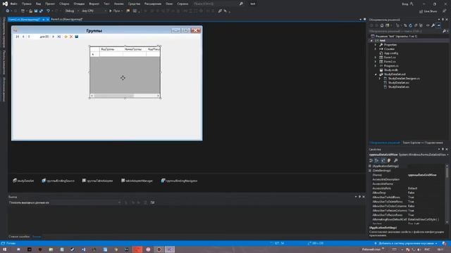Open the Debug configuration dropdown
Viewport: 451px width, 253px height.
coord(72,11)
